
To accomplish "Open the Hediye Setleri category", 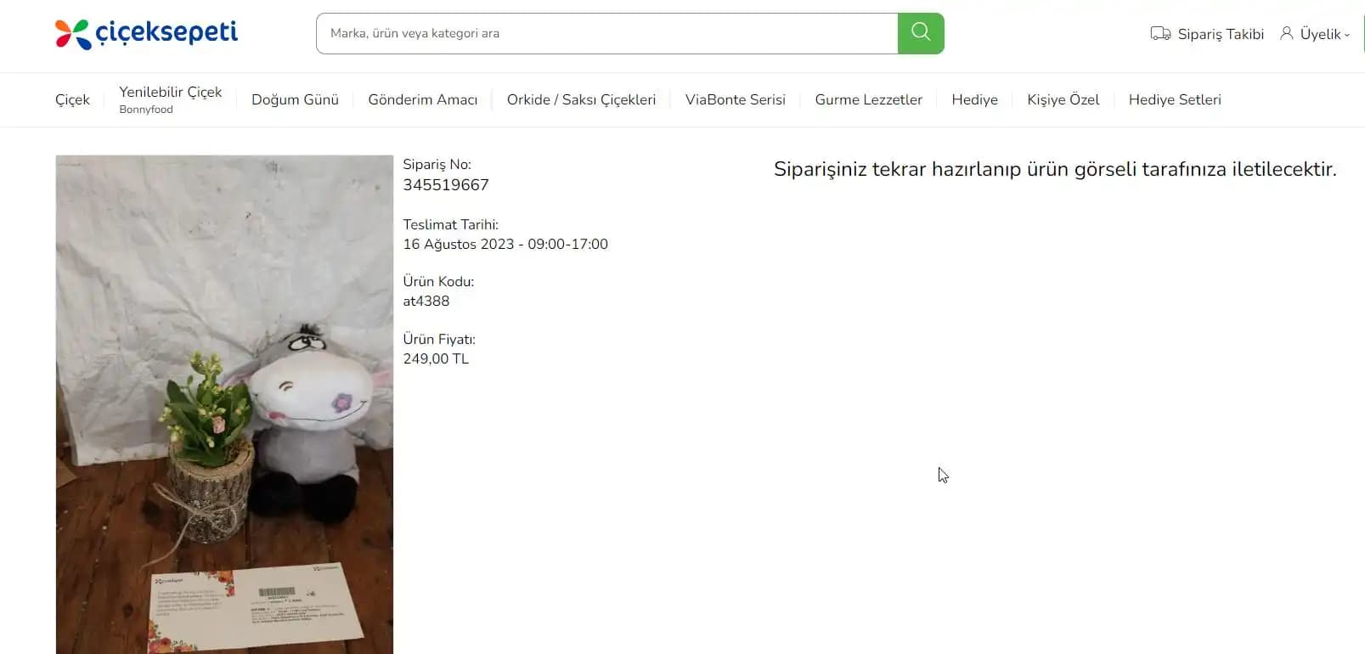I will [1175, 99].
